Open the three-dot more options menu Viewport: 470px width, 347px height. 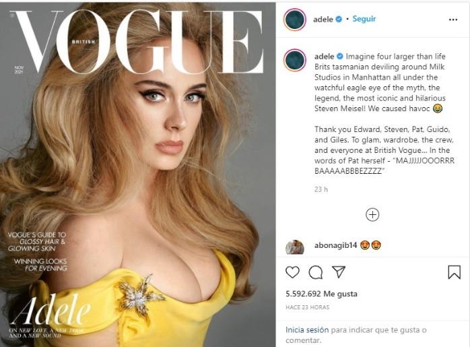coord(453,20)
